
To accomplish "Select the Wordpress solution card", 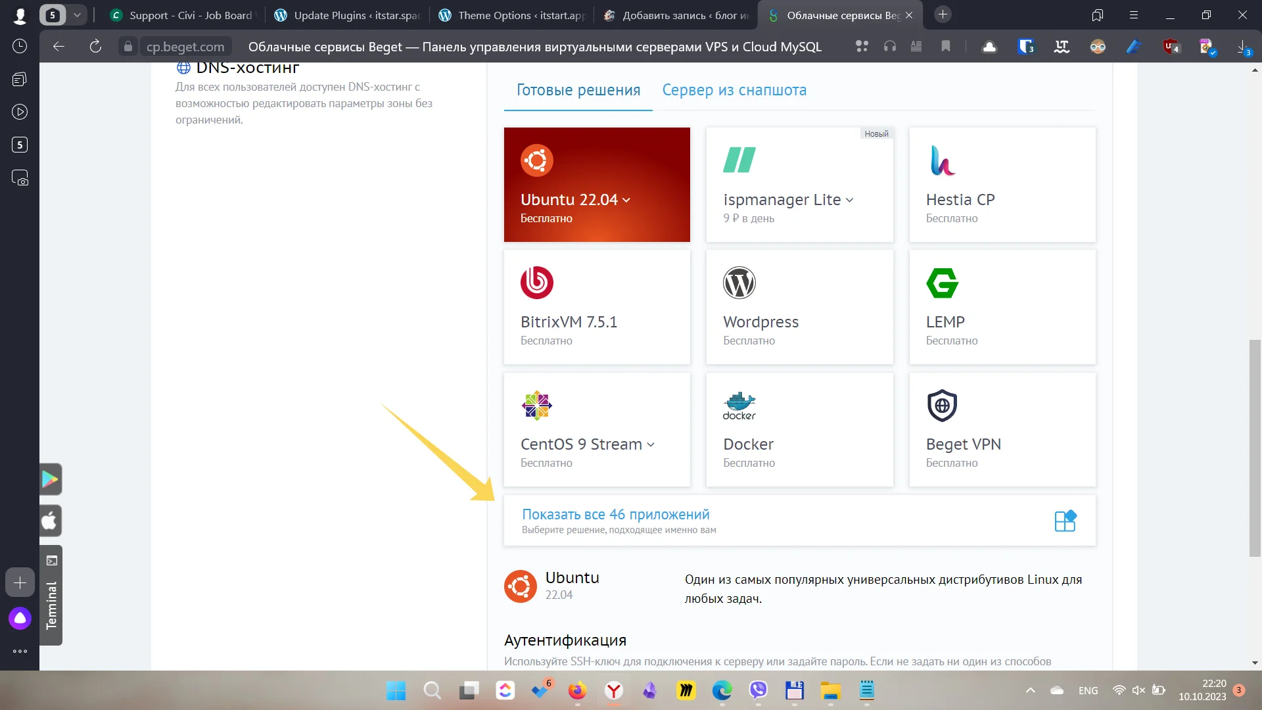I will click(x=799, y=307).
